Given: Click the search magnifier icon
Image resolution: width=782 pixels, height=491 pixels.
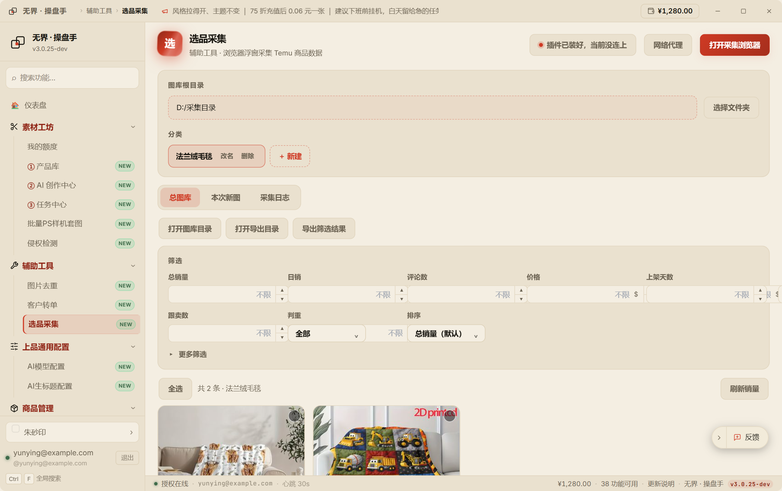Looking at the screenshot, I should (14, 78).
